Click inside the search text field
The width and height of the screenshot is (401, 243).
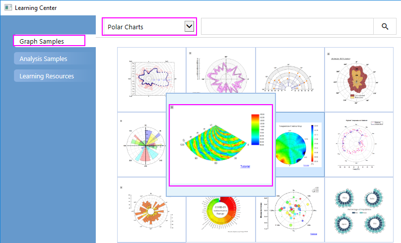(x=287, y=27)
